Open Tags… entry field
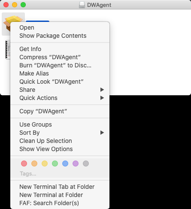The image size is (191, 209). point(28,174)
